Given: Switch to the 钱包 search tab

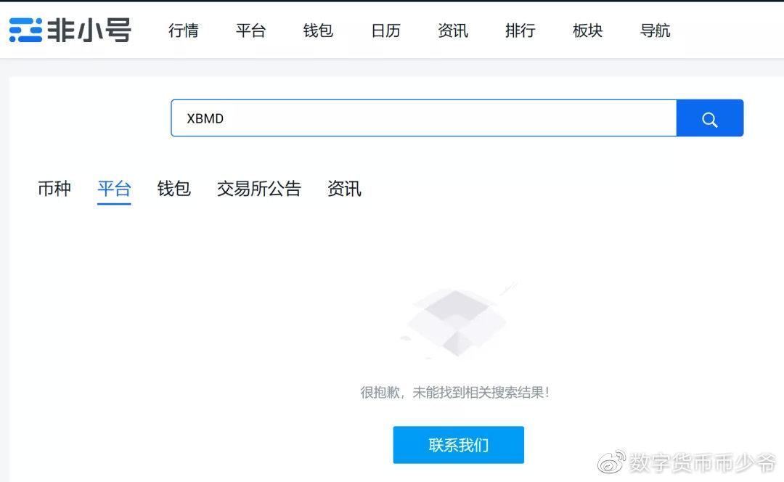Looking at the screenshot, I should [x=173, y=189].
